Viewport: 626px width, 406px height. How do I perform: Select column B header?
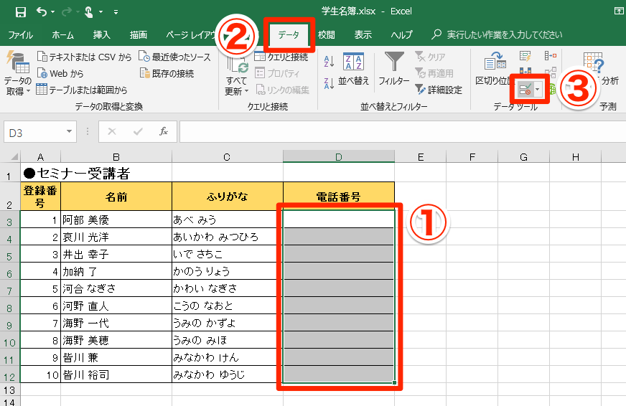tap(116, 157)
